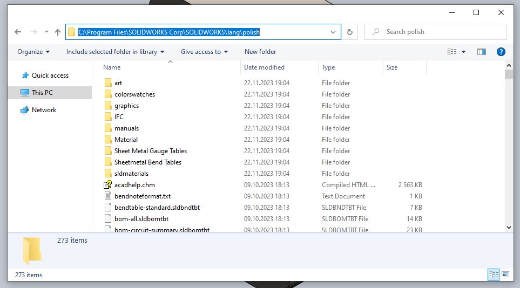Click the scroll down arrow
The height and width of the screenshot is (288, 520).
[509, 228]
